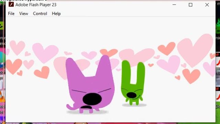The width and height of the screenshot is (220, 124).
Task: Open the Help menu
Action: pos(56,14)
